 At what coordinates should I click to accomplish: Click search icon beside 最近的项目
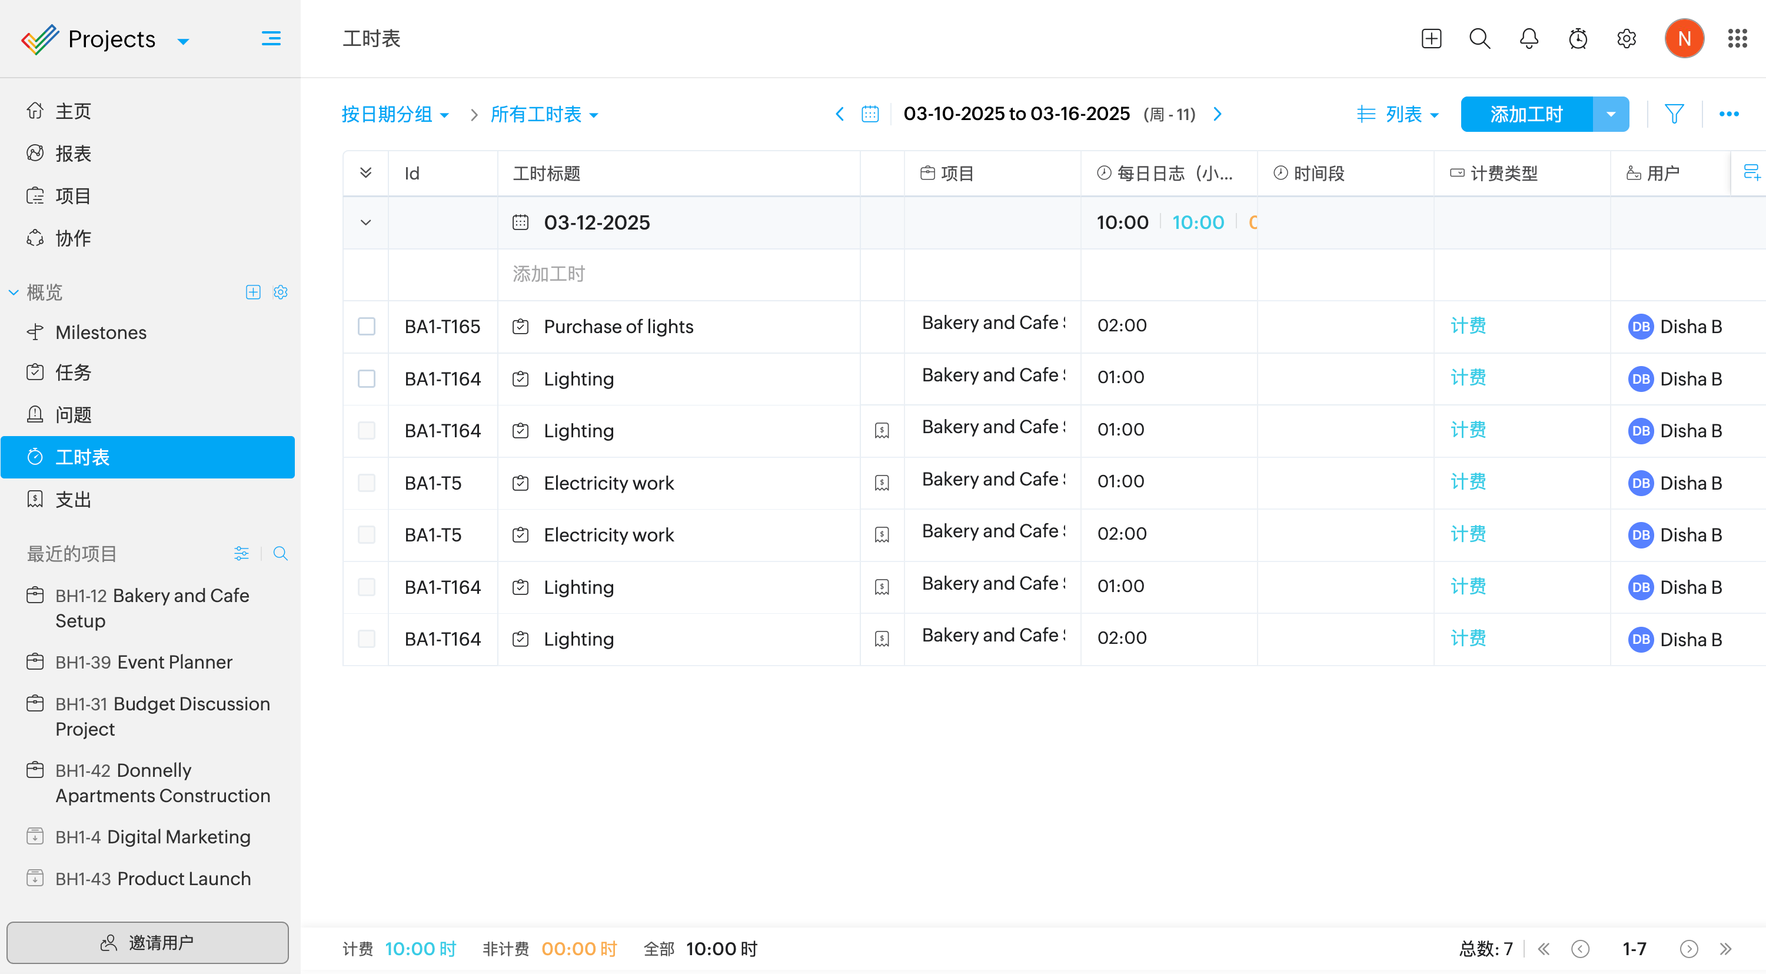tap(280, 553)
